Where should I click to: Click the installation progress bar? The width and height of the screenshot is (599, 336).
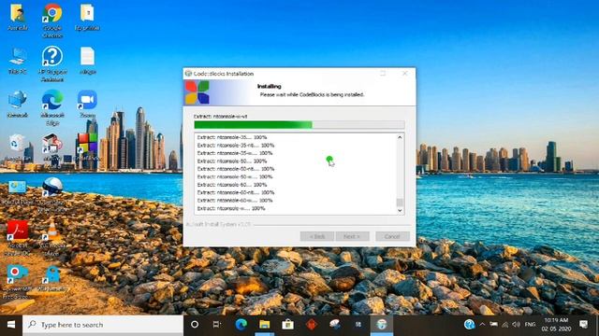click(x=299, y=124)
